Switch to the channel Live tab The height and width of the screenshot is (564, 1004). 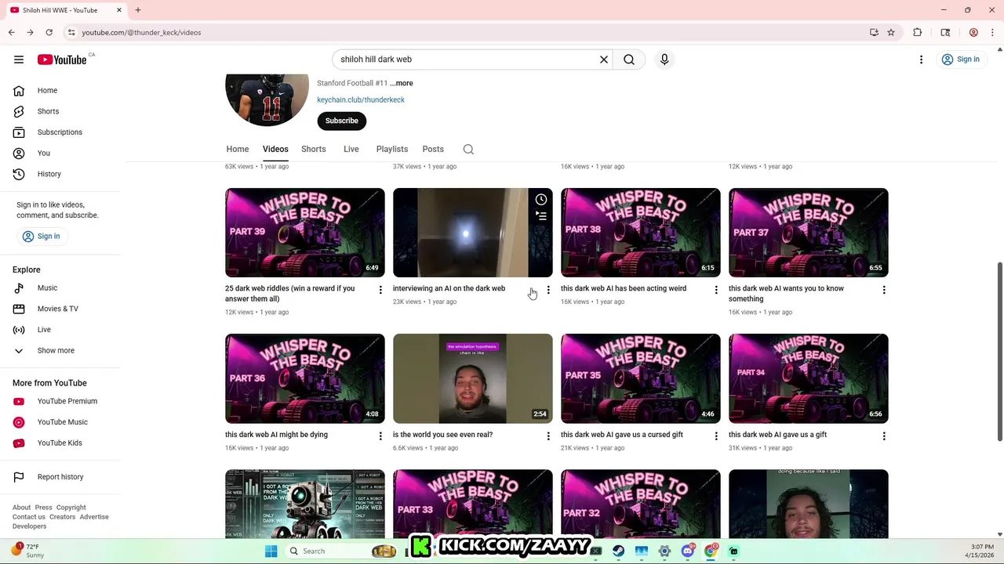pos(351,149)
